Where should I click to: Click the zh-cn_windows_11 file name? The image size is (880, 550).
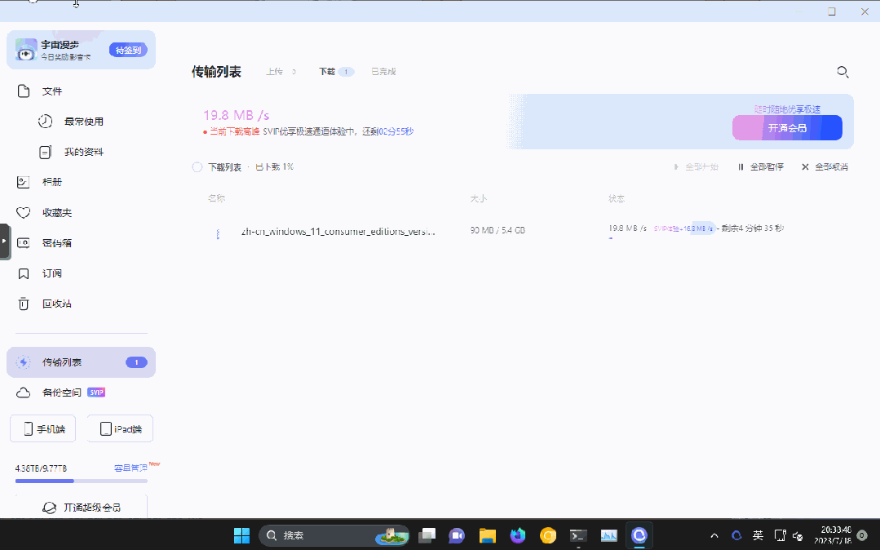click(x=338, y=231)
